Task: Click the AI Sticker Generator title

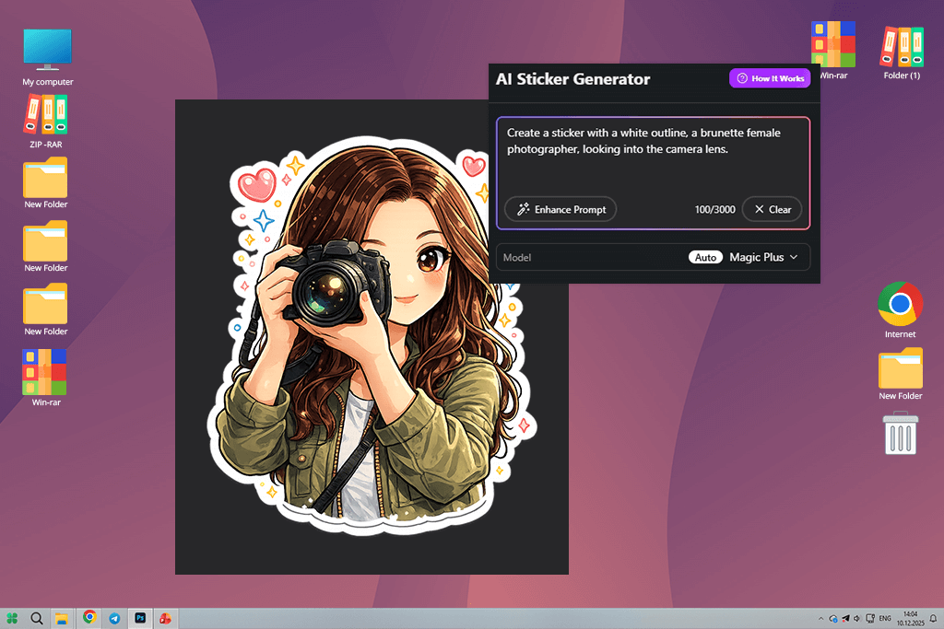Action: [x=572, y=79]
